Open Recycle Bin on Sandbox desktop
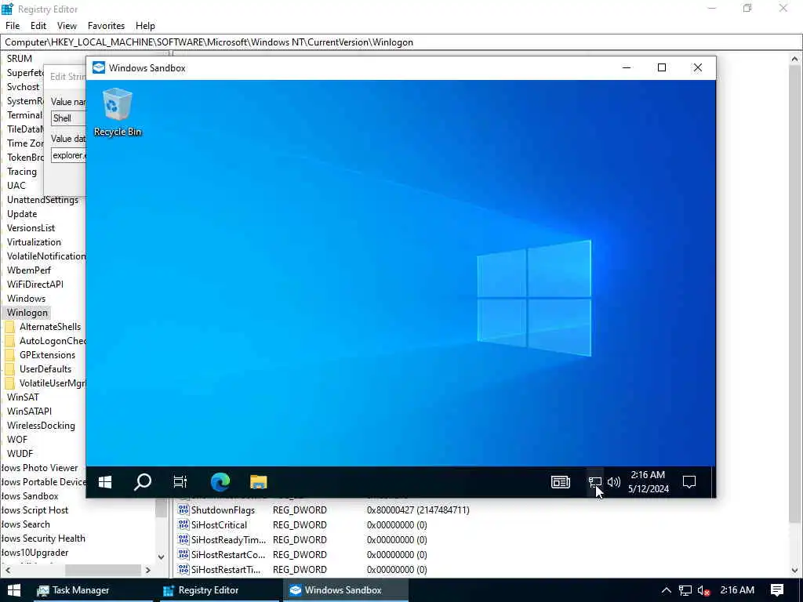The image size is (803, 602). click(x=118, y=112)
